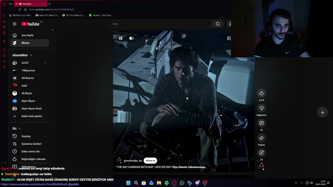Open the sound thumbnail below remix
Screen dimensions: 333x187
click(x=261, y=166)
